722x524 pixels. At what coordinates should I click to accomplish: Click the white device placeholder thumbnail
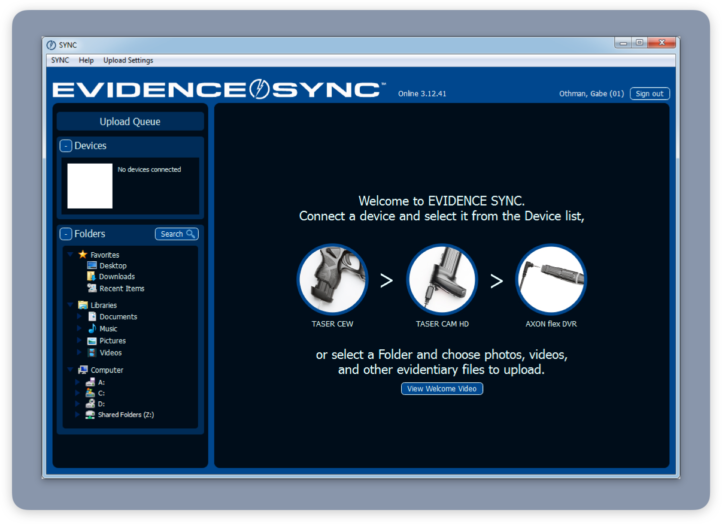[90, 186]
